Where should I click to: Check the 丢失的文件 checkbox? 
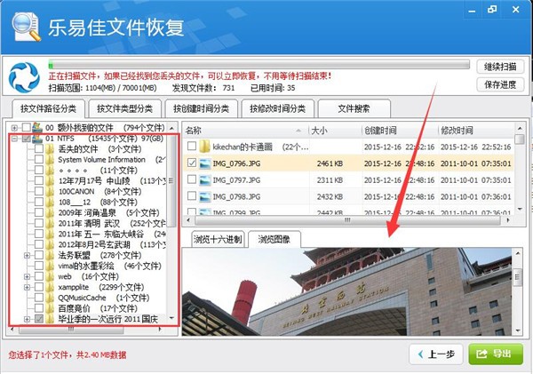tap(39, 149)
